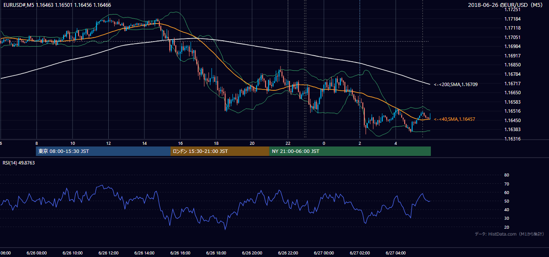Viewport: 549px width, 257px height.
Task: Click RSI scale level 80
Action: pos(506,175)
